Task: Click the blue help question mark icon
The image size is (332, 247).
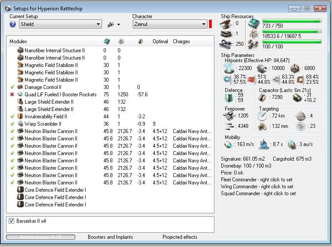Action: [13, 24]
